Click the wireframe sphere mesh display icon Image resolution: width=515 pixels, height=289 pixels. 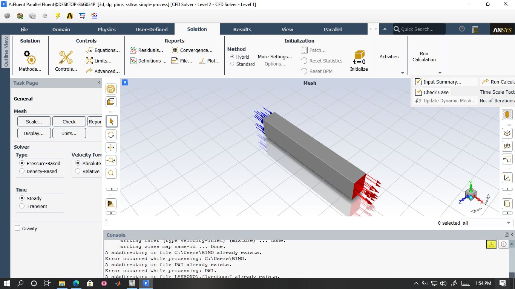tap(111, 89)
